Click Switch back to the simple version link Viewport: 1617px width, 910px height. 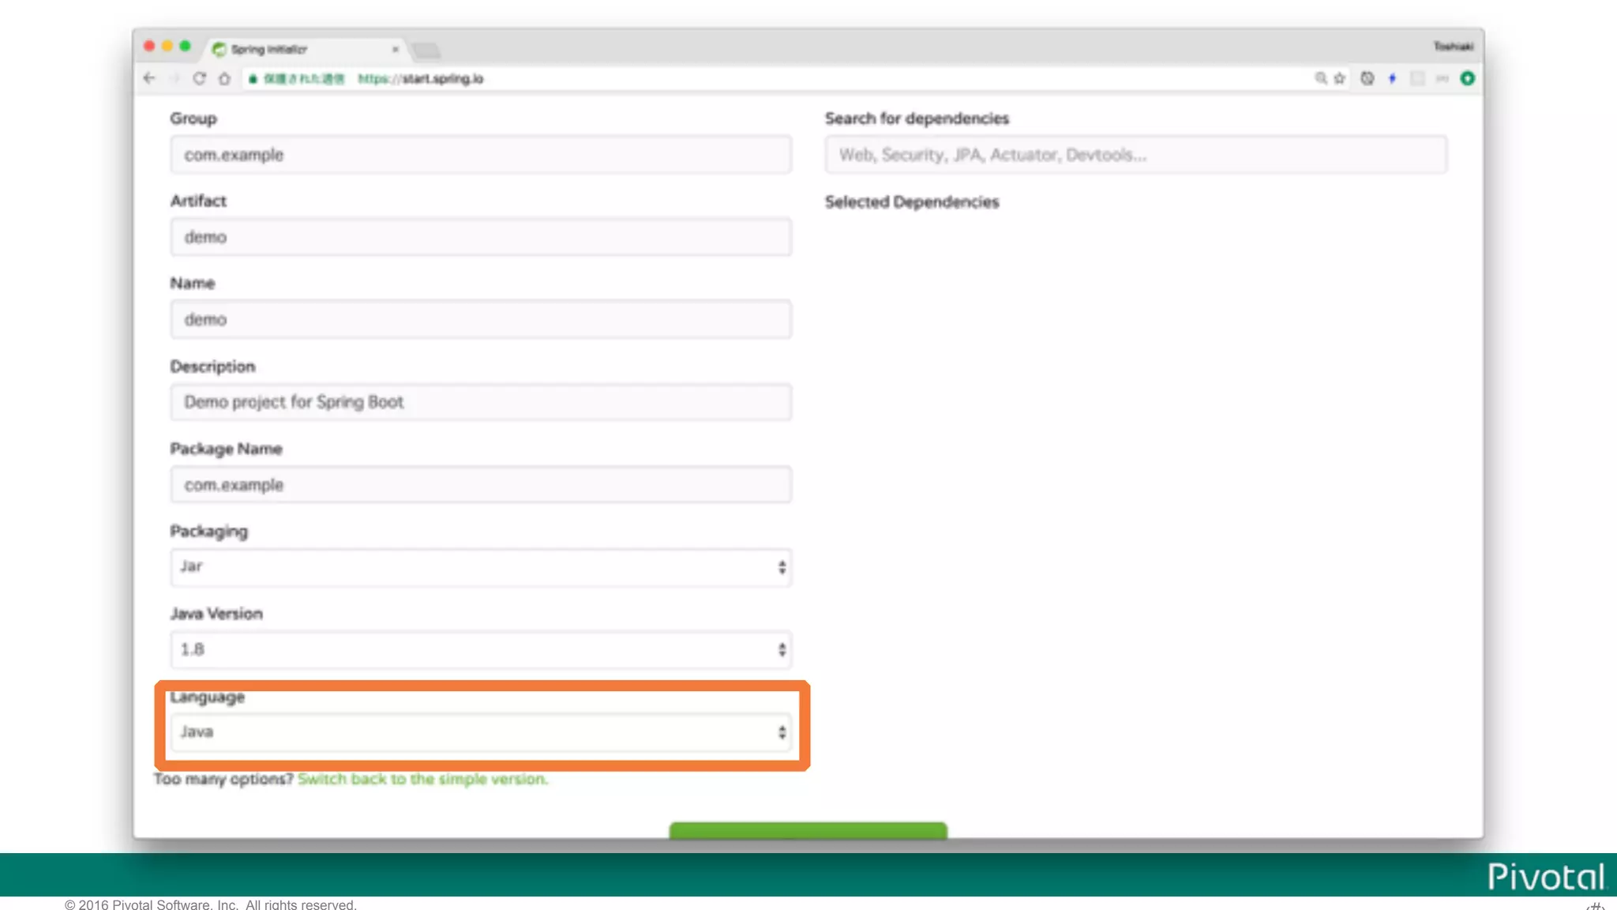pyautogui.click(x=422, y=779)
